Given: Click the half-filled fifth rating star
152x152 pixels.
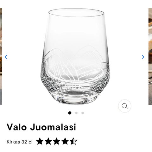Looking at the screenshot, I should [x=73, y=141].
